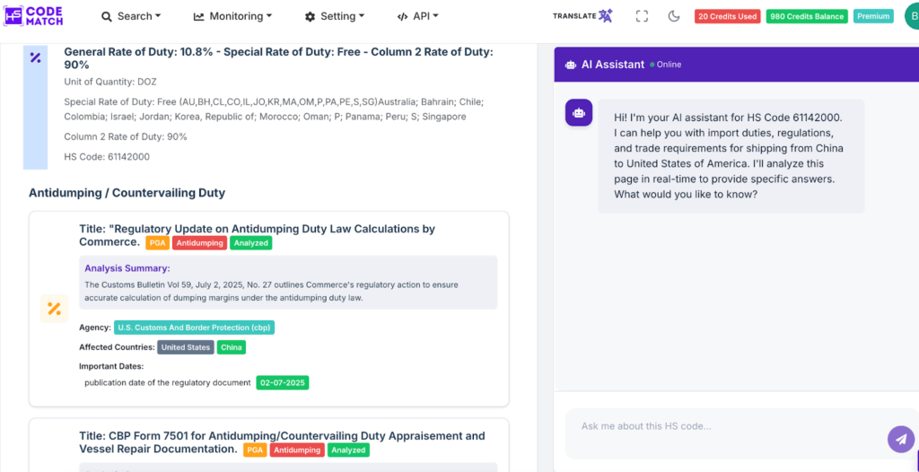Open the user profile avatar
Viewport: 919px width, 472px height.
pyautogui.click(x=913, y=16)
